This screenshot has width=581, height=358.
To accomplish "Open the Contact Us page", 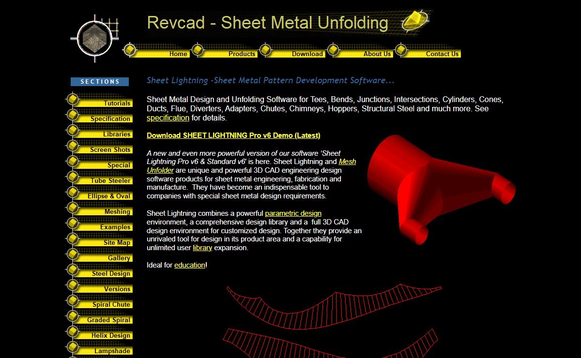I will (x=442, y=54).
